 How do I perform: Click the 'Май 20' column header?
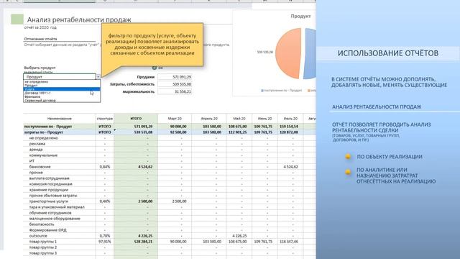pyautogui.click(x=239, y=118)
